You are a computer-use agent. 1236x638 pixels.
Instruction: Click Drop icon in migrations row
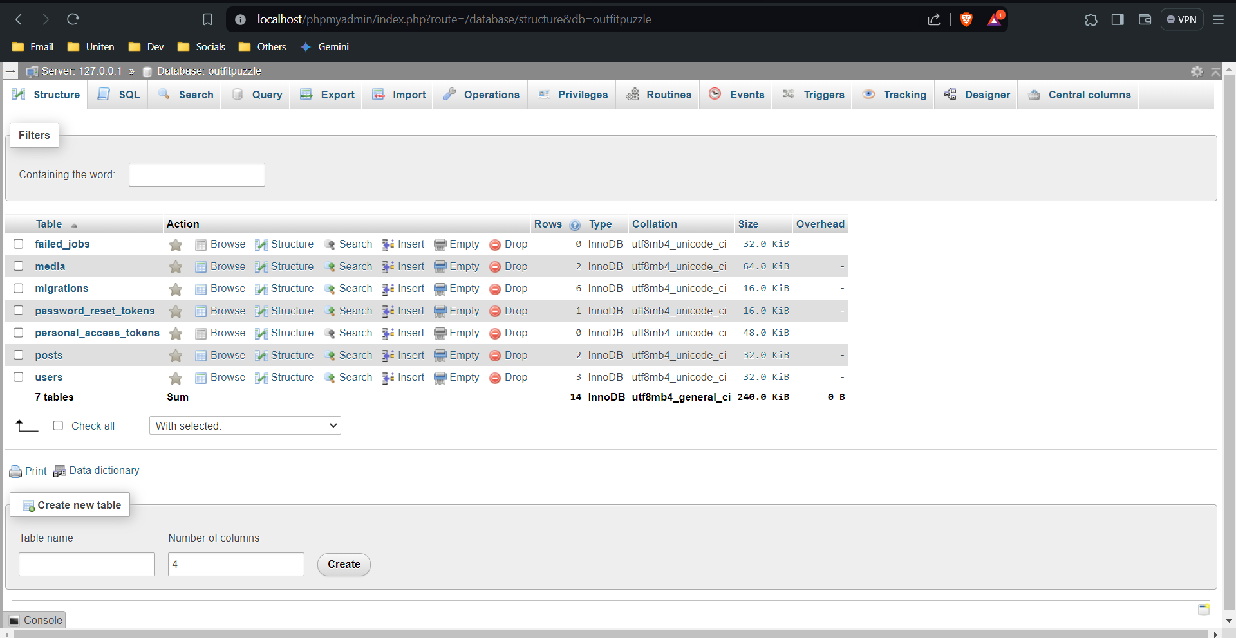click(495, 289)
